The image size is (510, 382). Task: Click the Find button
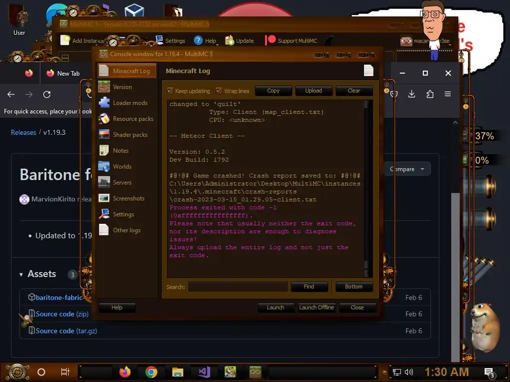309,286
